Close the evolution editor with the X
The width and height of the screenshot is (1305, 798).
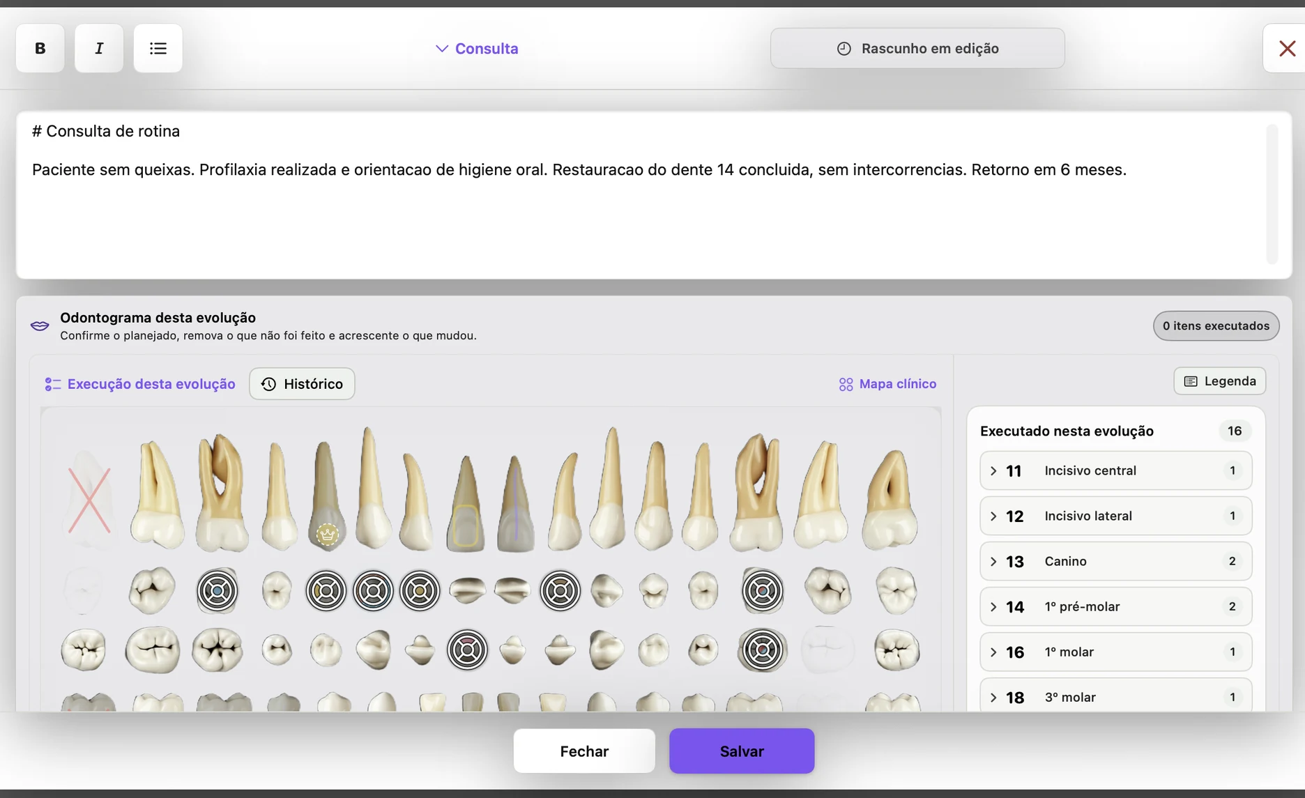coord(1287,48)
